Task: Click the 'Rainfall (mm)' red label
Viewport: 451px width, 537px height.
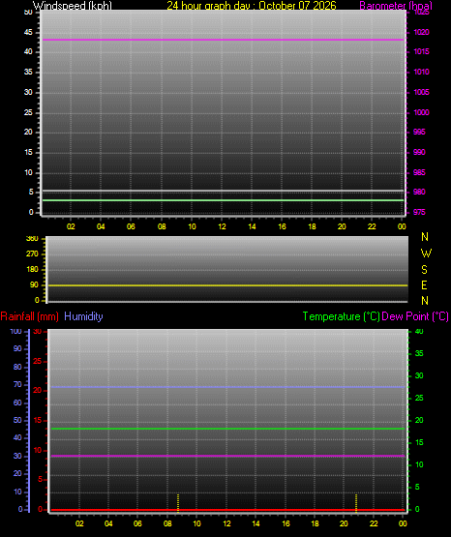Action: [x=29, y=316]
